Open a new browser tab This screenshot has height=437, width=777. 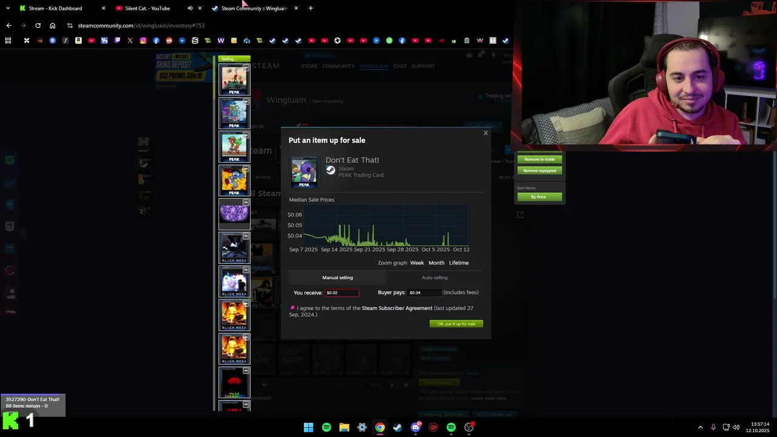311,8
